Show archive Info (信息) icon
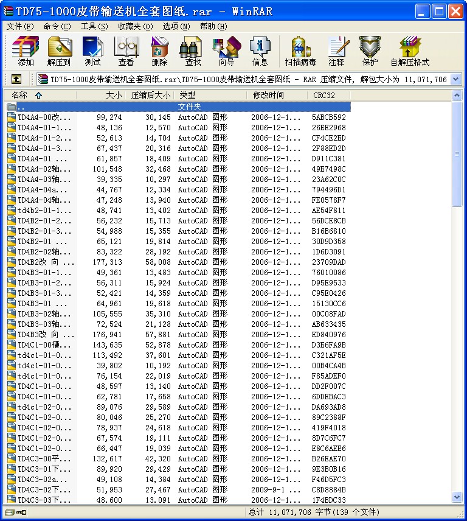467x521 pixels. point(260,51)
